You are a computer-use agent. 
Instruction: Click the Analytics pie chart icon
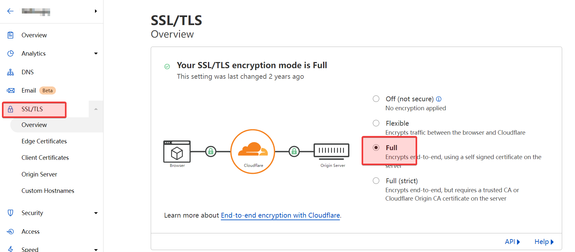coord(11,53)
